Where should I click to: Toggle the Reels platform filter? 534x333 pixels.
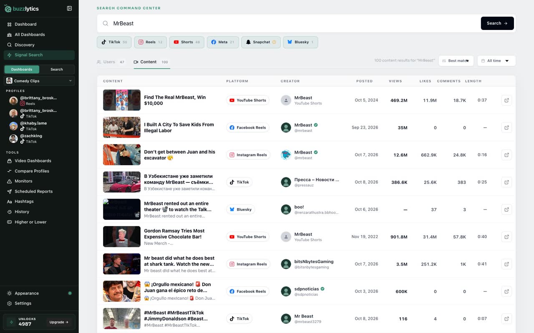click(150, 42)
